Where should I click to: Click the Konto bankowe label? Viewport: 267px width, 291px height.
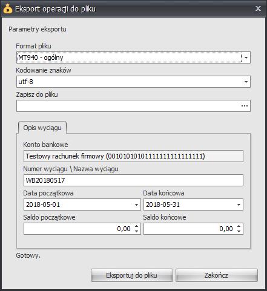(x=45, y=145)
